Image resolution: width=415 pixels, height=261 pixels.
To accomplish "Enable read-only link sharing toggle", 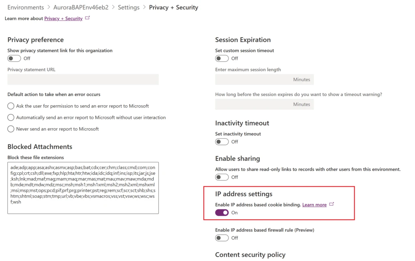I will coord(222,177).
